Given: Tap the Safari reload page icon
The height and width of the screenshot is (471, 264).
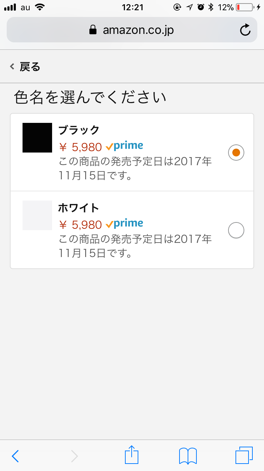Looking at the screenshot, I should coord(245,30).
